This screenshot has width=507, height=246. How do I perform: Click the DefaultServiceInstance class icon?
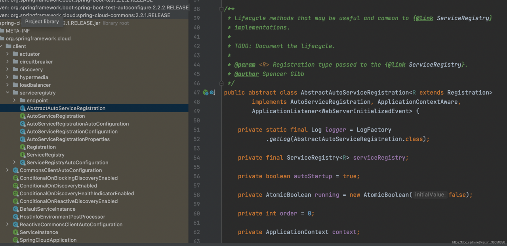16,209
